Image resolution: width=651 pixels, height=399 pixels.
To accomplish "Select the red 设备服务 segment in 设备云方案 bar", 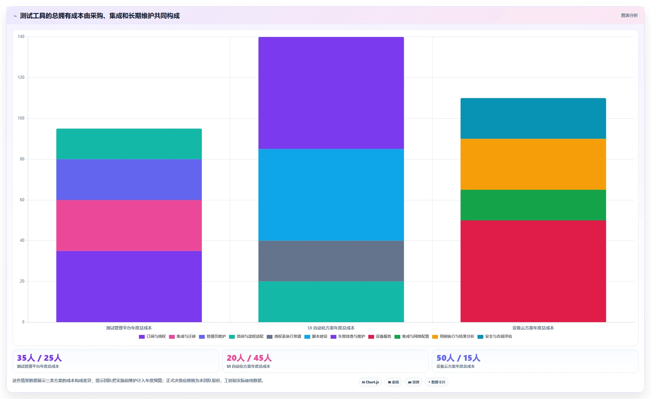I will click(533, 271).
